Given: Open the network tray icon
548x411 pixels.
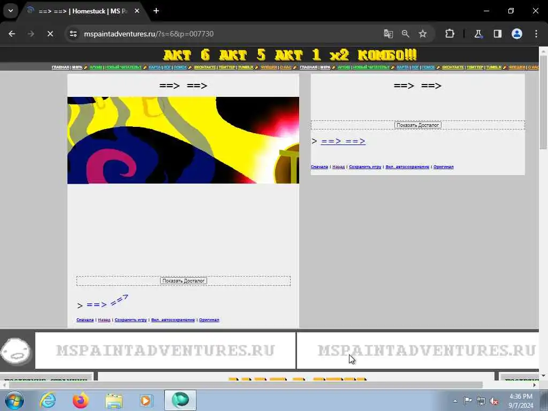Looking at the screenshot, I should [481, 400].
